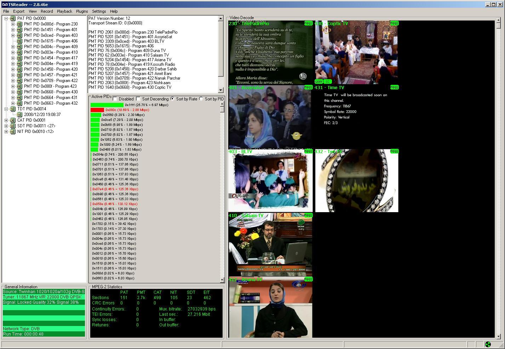
Task: Click down arrow of Video Decode scrollbar
Action: click(498, 336)
